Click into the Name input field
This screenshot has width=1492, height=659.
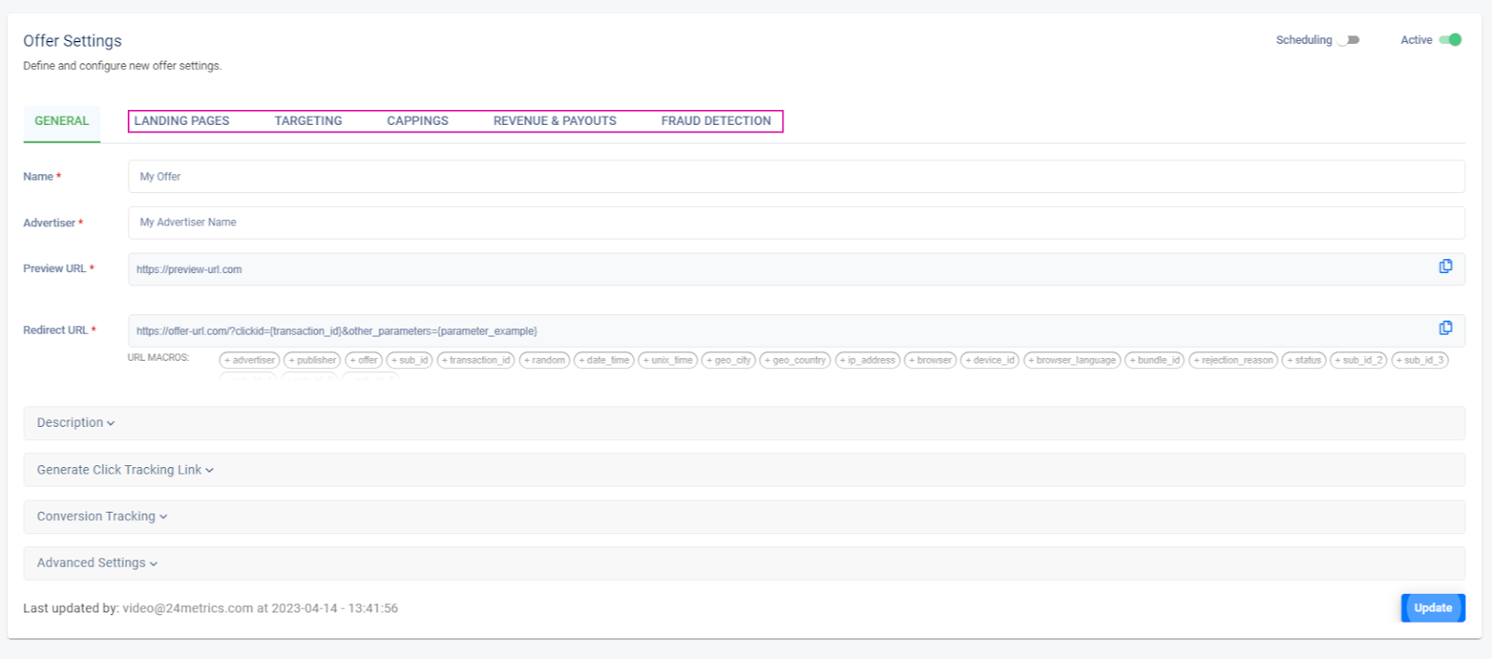tap(796, 176)
